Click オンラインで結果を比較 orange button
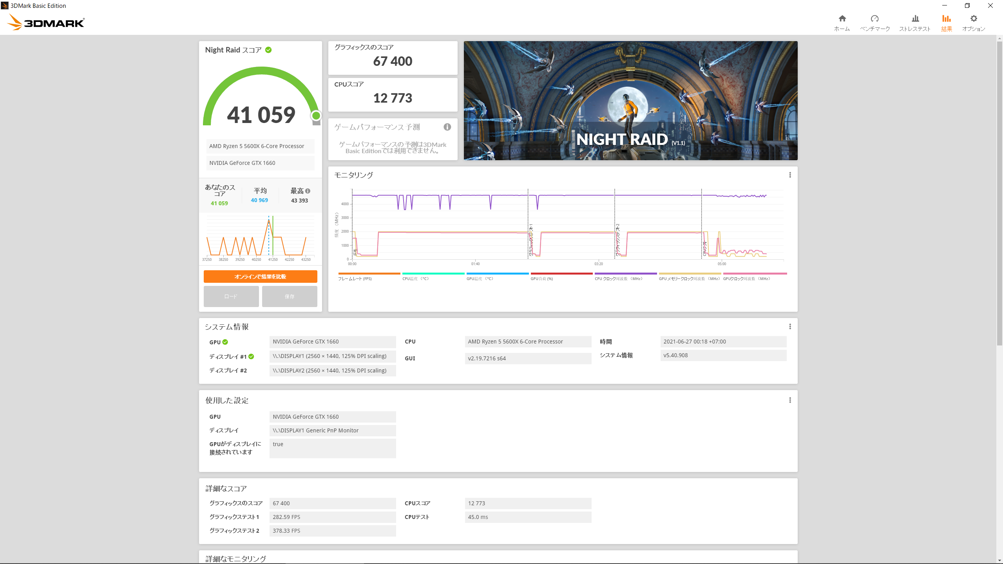The image size is (1003, 564). 260,277
